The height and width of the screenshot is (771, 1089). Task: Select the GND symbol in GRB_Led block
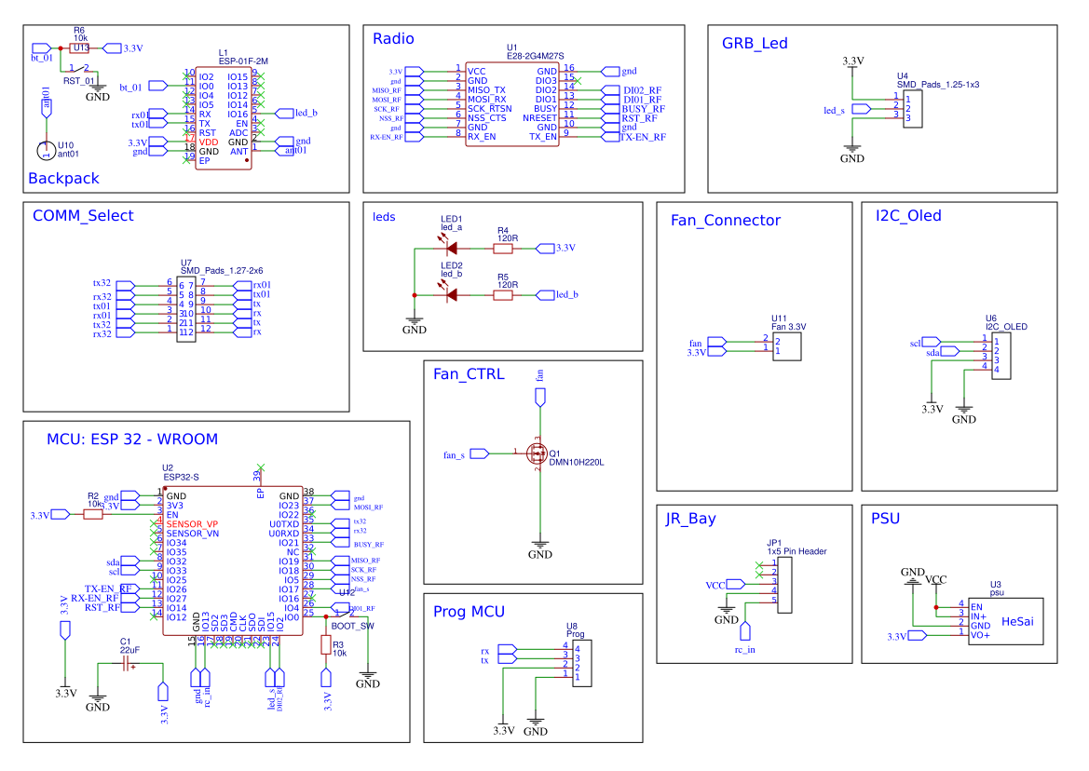click(x=852, y=154)
